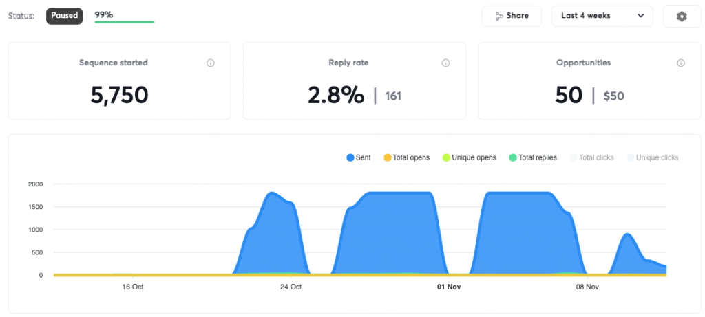
Task: Toggle the Sent series in chart legend
Action: click(x=358, y=157)
